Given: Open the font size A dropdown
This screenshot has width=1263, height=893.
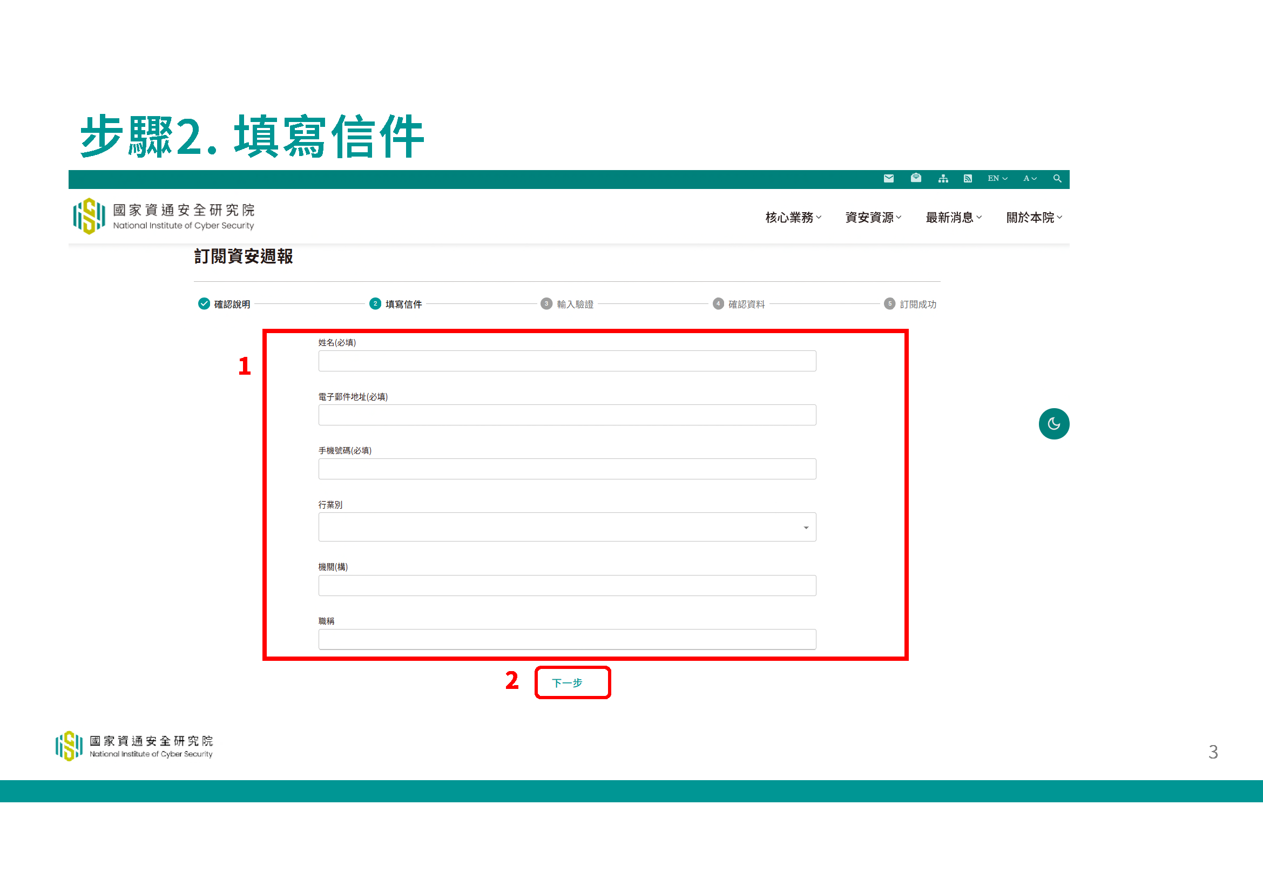Looking at the screenshot, I should (1030, 178).
